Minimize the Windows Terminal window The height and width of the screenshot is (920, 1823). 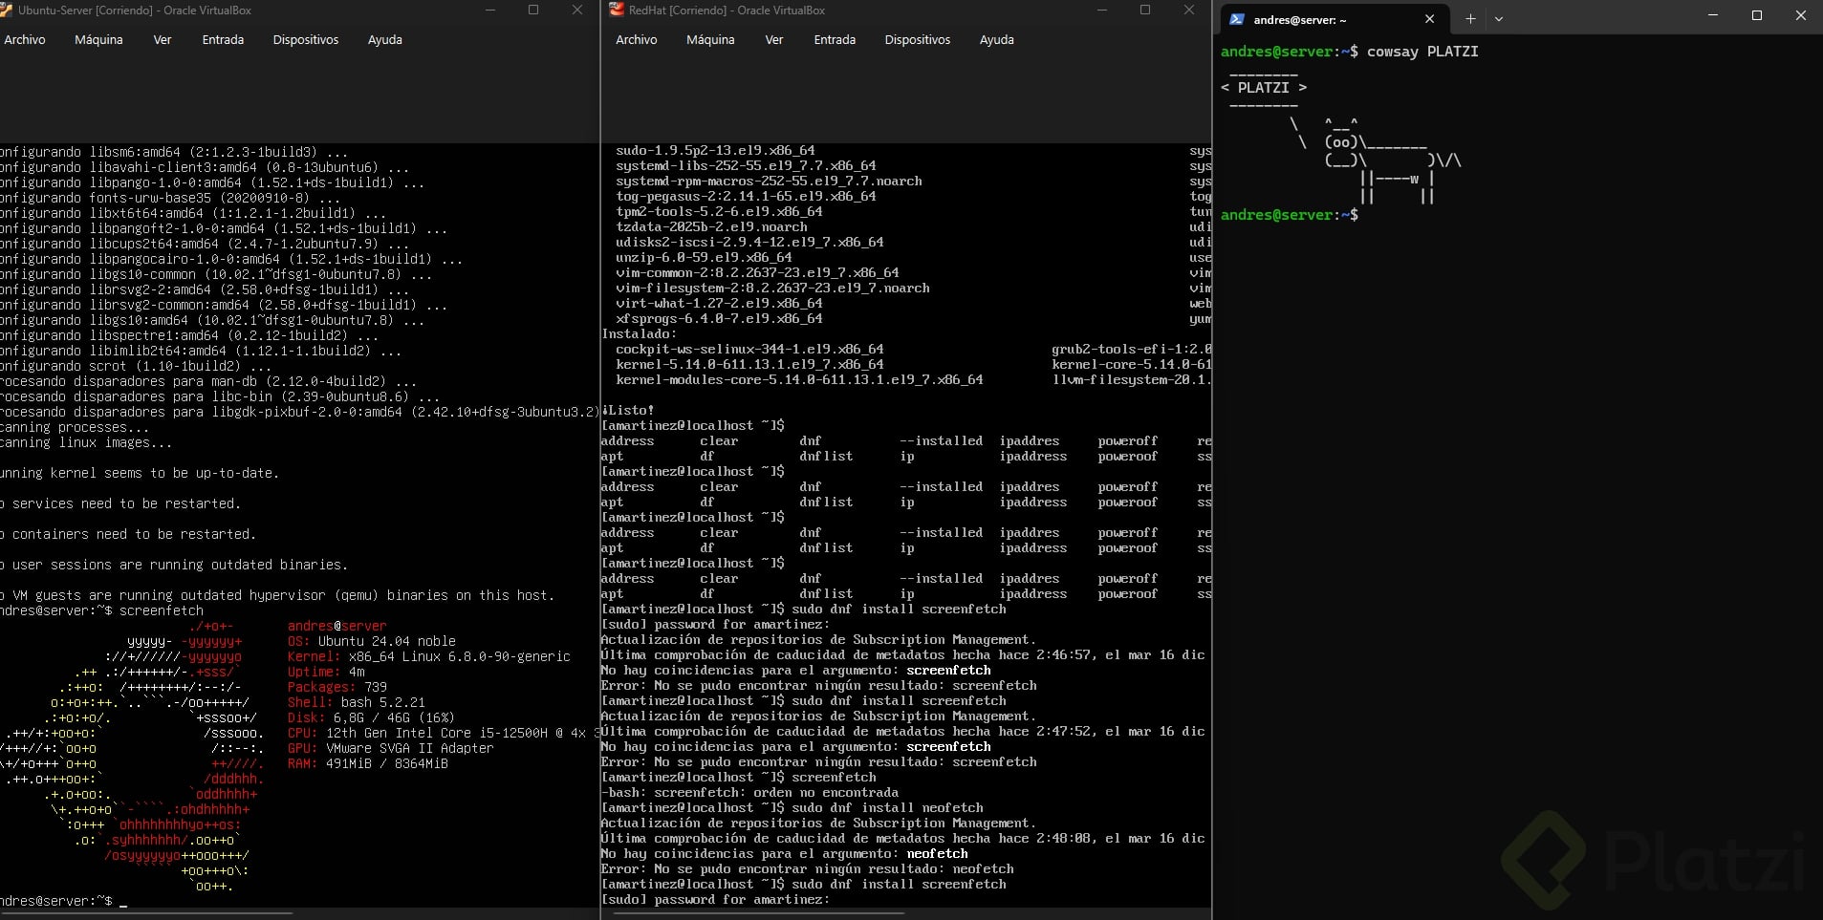pyautogui.click(x=1713, y=16)
